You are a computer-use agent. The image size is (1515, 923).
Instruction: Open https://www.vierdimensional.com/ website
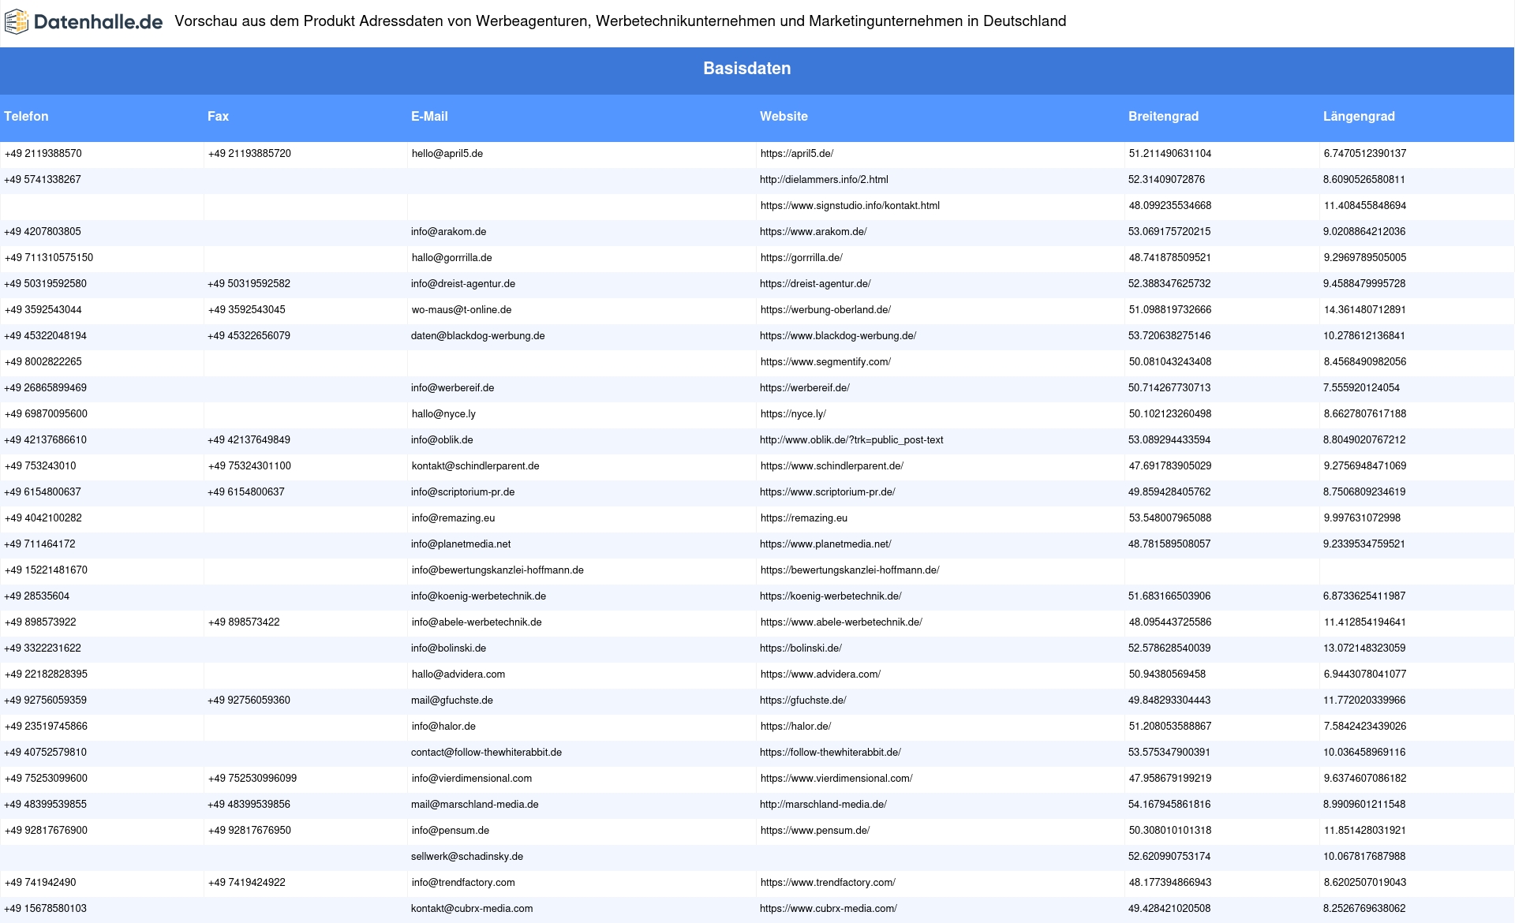[836, 779]
